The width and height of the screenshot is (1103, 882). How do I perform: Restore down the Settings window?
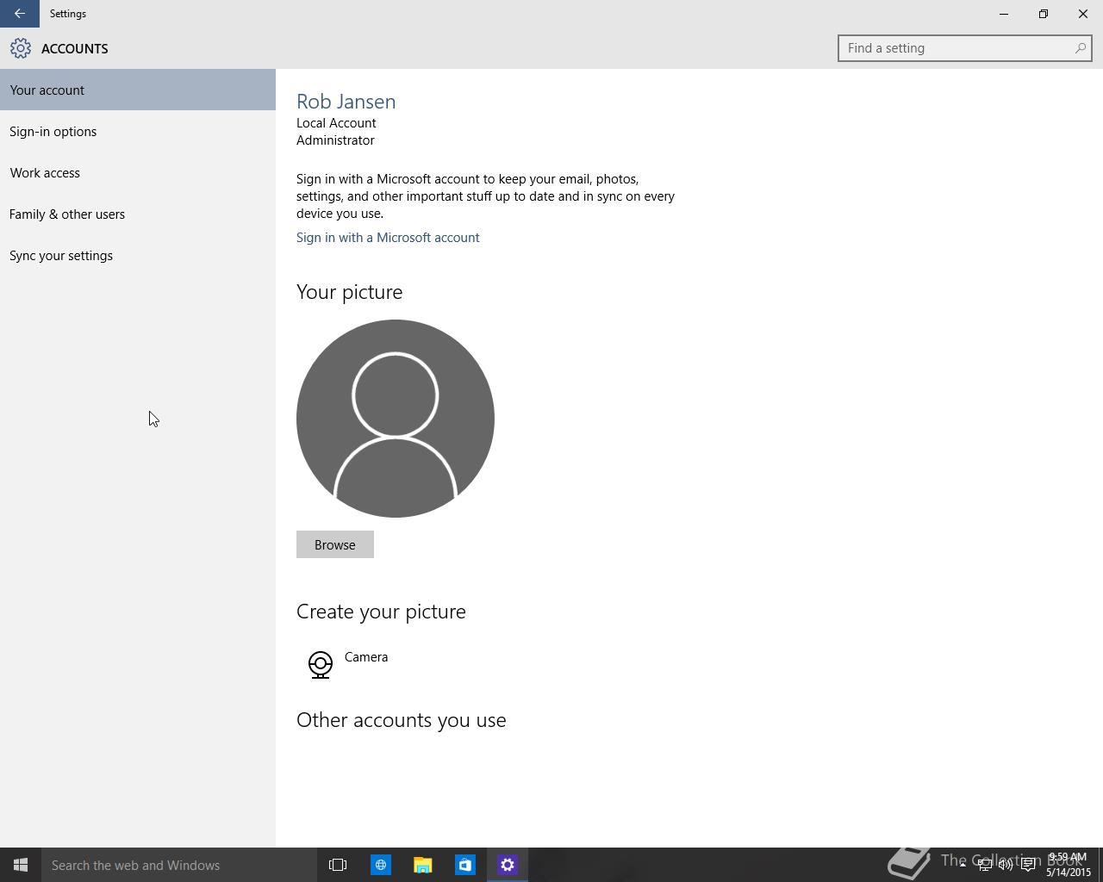pos(1044,14)
